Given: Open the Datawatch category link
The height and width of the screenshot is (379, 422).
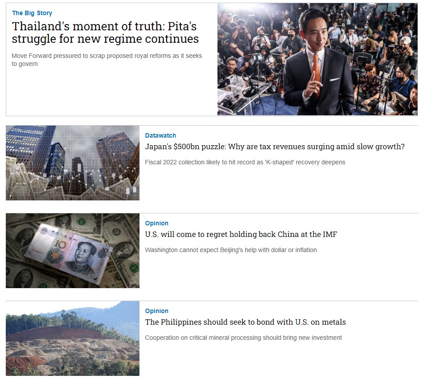Looking at the screenshot, I should [x=160, y=135].
